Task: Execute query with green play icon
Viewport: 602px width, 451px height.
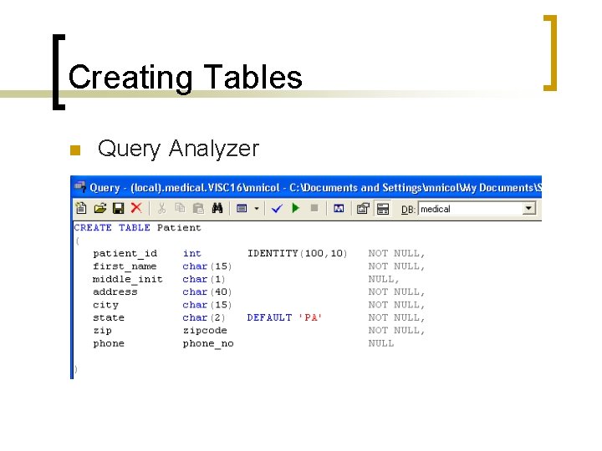Action: pos(296,208)
